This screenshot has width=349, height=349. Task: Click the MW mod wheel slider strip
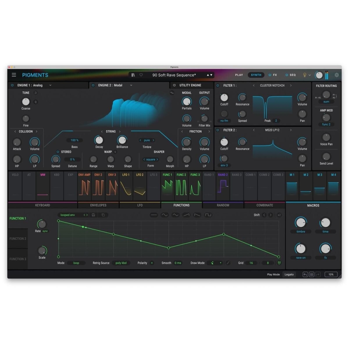point(43,186)
